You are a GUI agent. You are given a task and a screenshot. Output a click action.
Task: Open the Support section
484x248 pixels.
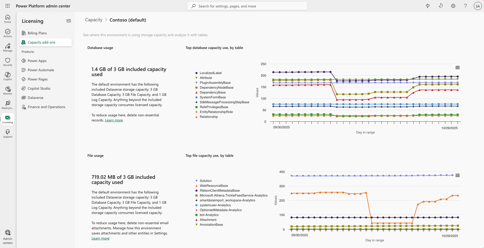pos(7,133)
